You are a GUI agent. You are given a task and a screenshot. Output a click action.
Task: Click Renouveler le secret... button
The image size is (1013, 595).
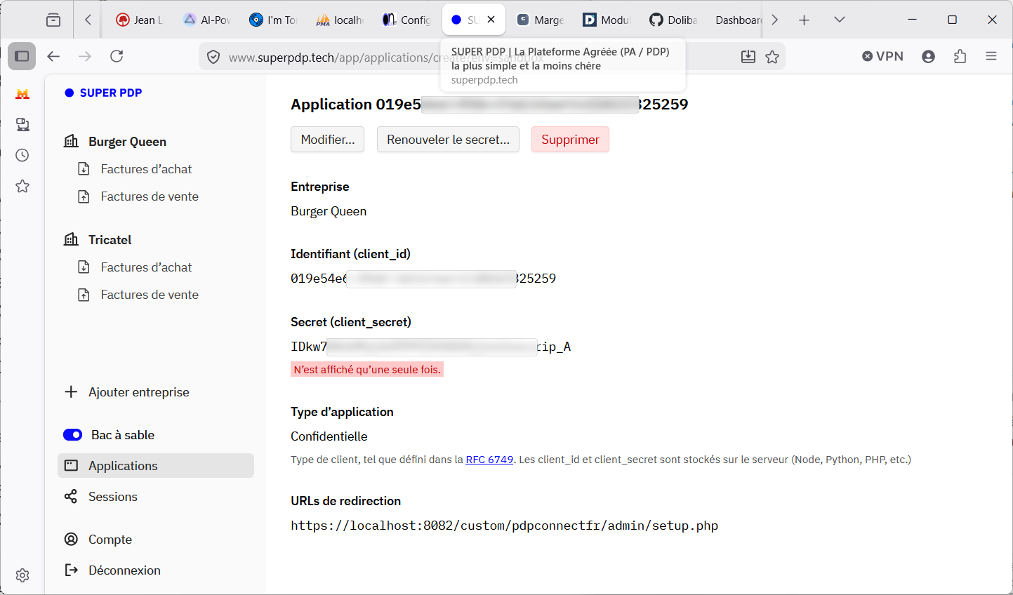(x=448, y=140)
